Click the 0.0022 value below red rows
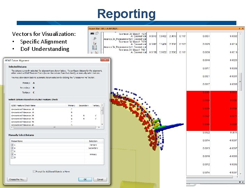Screen dimensions: 251x188 click(x=206, y=133)
